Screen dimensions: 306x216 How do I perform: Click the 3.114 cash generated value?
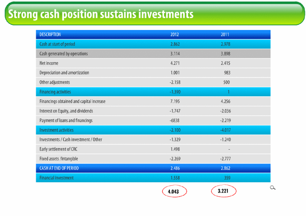(x=175, y=54)
